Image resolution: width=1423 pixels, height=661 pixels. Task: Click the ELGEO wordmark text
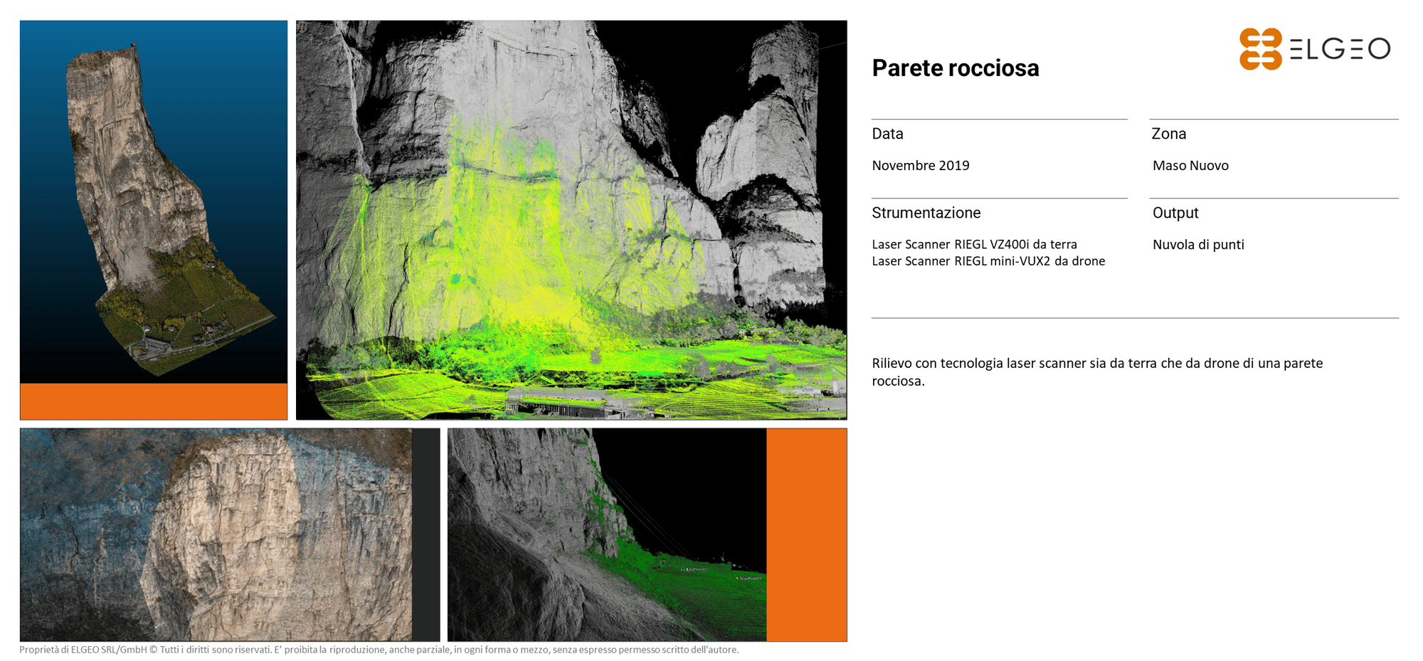point(1340,49)
